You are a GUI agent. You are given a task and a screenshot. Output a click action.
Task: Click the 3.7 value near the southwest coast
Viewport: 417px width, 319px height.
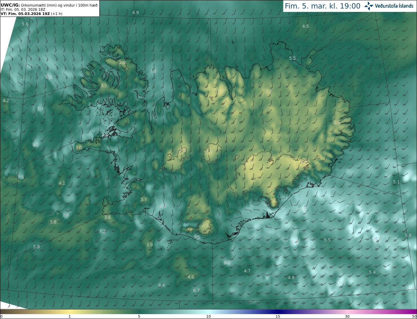(144, 199)
